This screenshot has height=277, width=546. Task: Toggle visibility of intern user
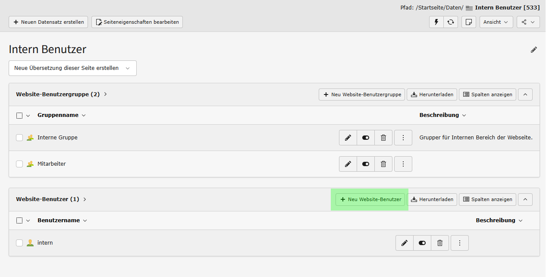pyautogui.click(x=422, y=243)
